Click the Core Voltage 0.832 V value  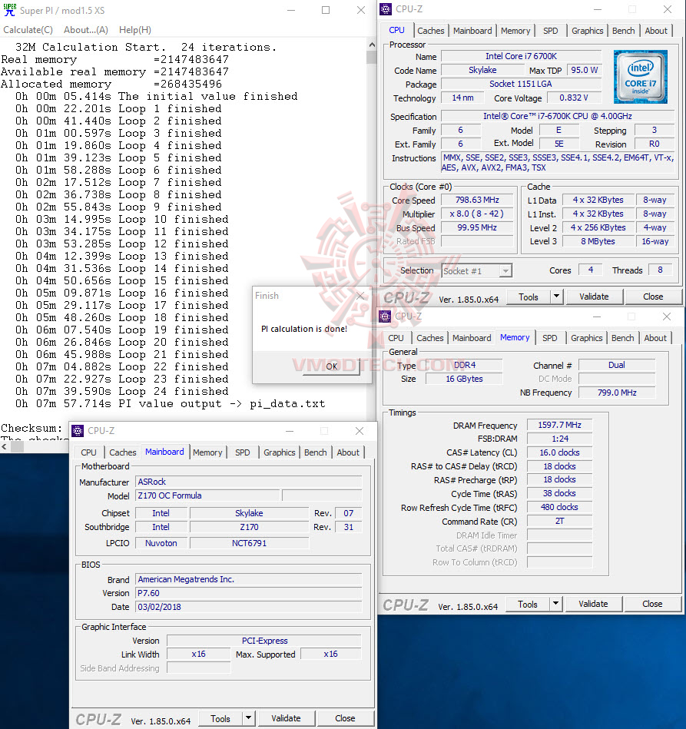574,98
